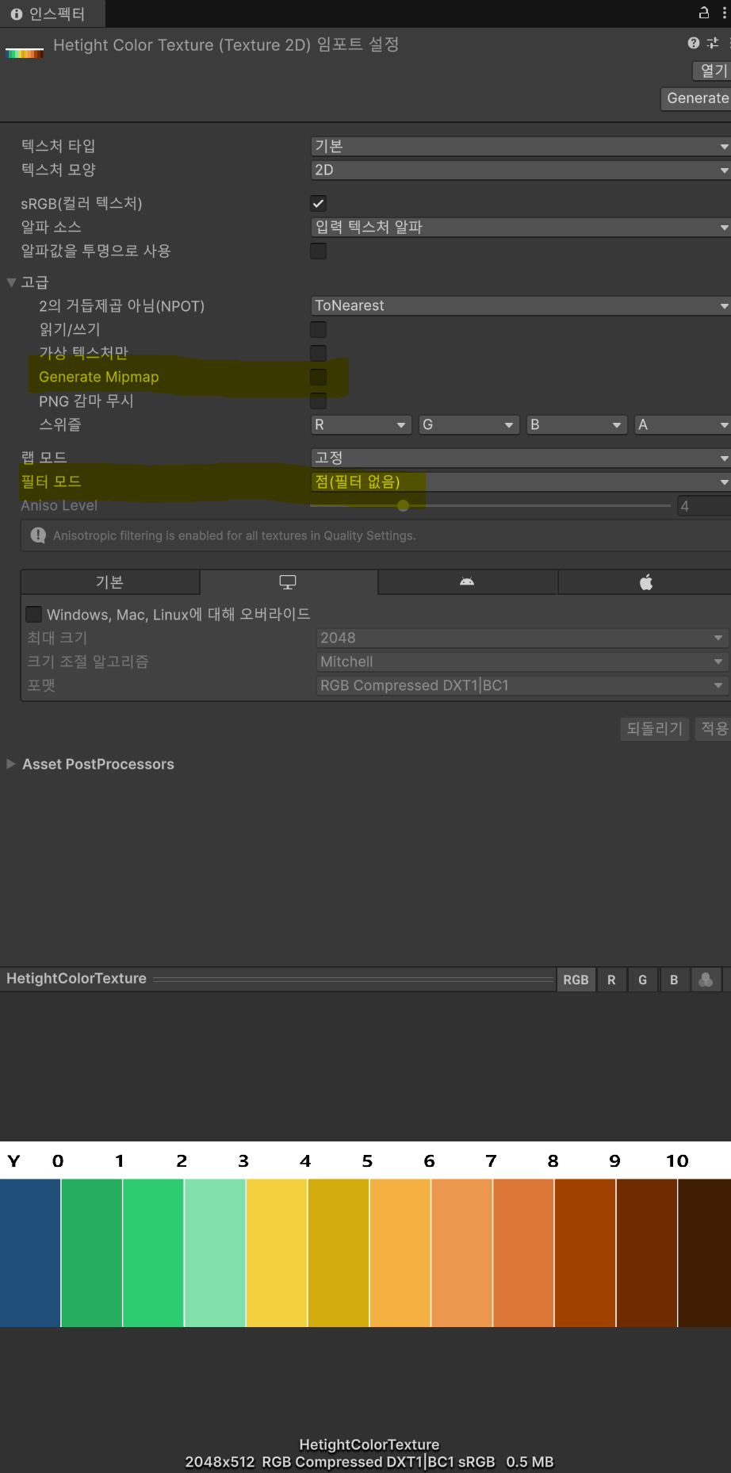The image size is (731, 1473).
Task: Open the RGB Compressed DXT1 format dropdown
Action: pyautogui.click(x=522, y=685)
